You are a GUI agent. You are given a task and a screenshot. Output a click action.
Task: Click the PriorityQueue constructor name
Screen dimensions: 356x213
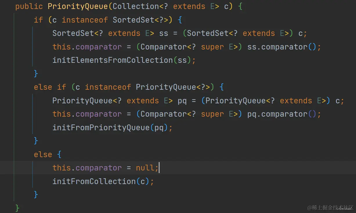coord(78,6)
